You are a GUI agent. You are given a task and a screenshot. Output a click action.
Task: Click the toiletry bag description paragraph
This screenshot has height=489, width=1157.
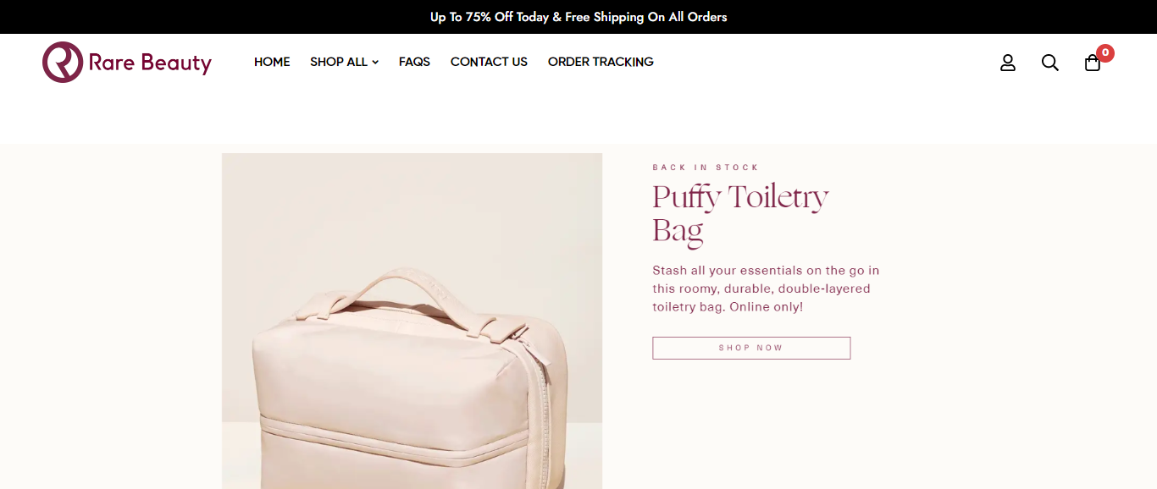coord(766,288)
